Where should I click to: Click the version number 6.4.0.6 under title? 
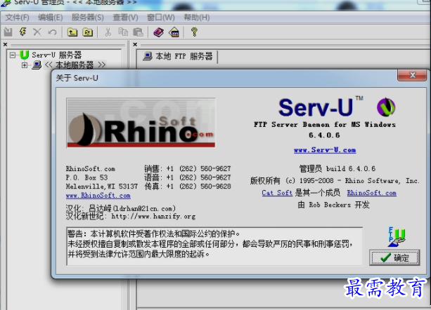324,135
